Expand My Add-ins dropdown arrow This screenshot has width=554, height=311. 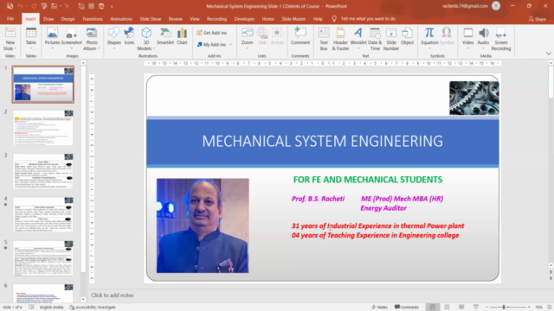pos(231,45)
